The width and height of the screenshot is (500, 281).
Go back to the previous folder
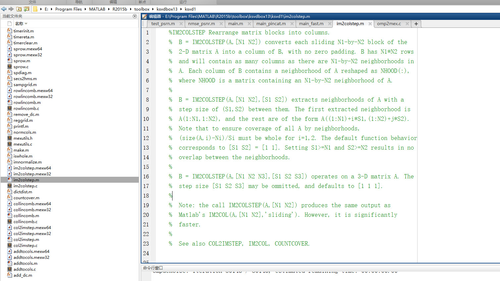pyautogui.click(x=4, y=9)
